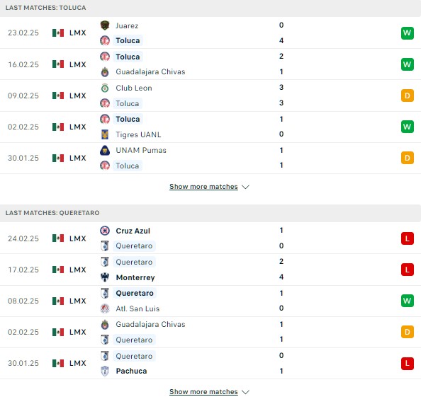421x404 pixels.
Task: Click the Mexican flag in the 23.02.25 row
Action: [58, 33]
